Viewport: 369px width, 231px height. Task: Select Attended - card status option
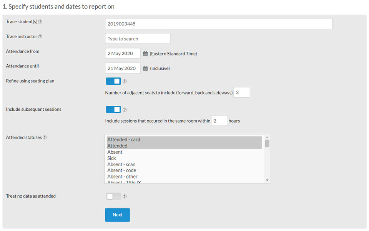pos(123,140)
